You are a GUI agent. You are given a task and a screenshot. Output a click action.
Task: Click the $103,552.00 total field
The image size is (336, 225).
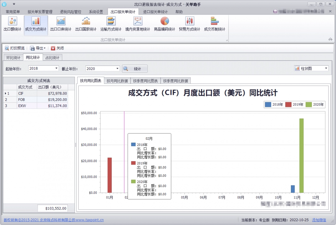tap(53, 208)
